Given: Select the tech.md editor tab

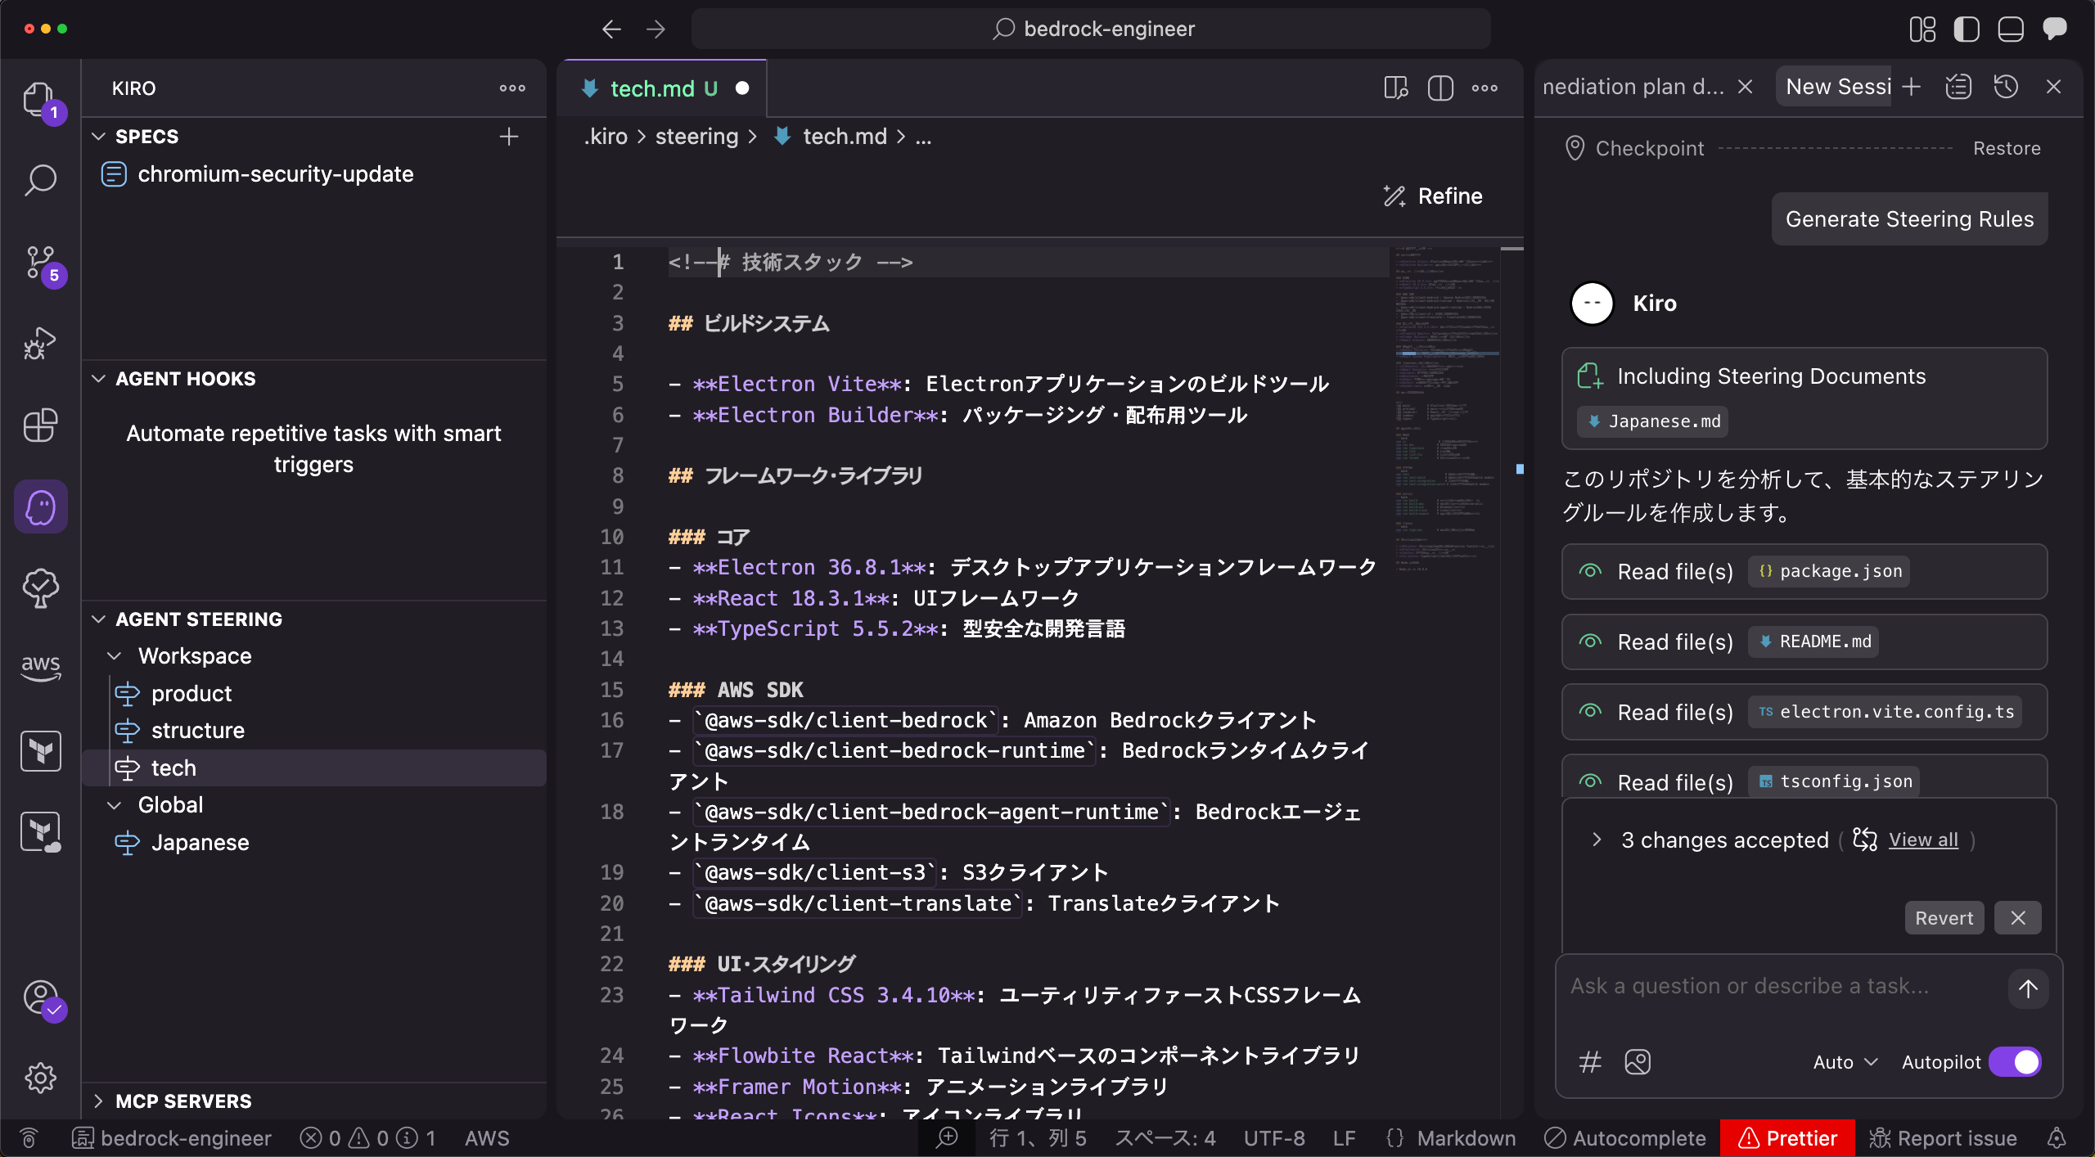Looking at the screenshot, I should [651, 88].
